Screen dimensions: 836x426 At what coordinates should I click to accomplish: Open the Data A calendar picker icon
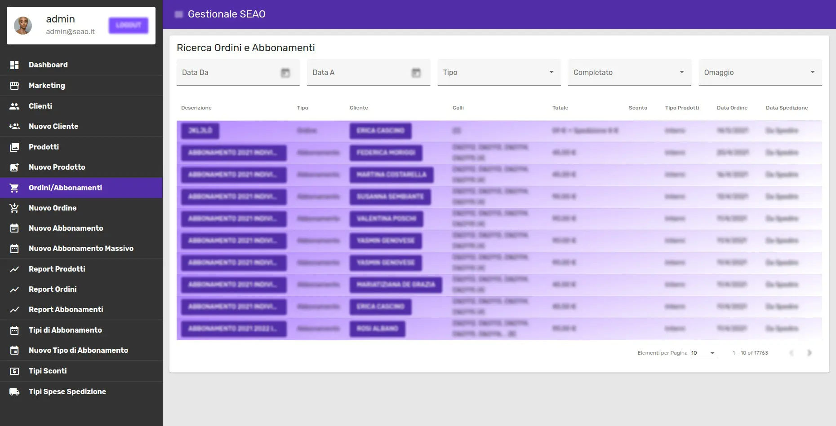tap(416, 73)
